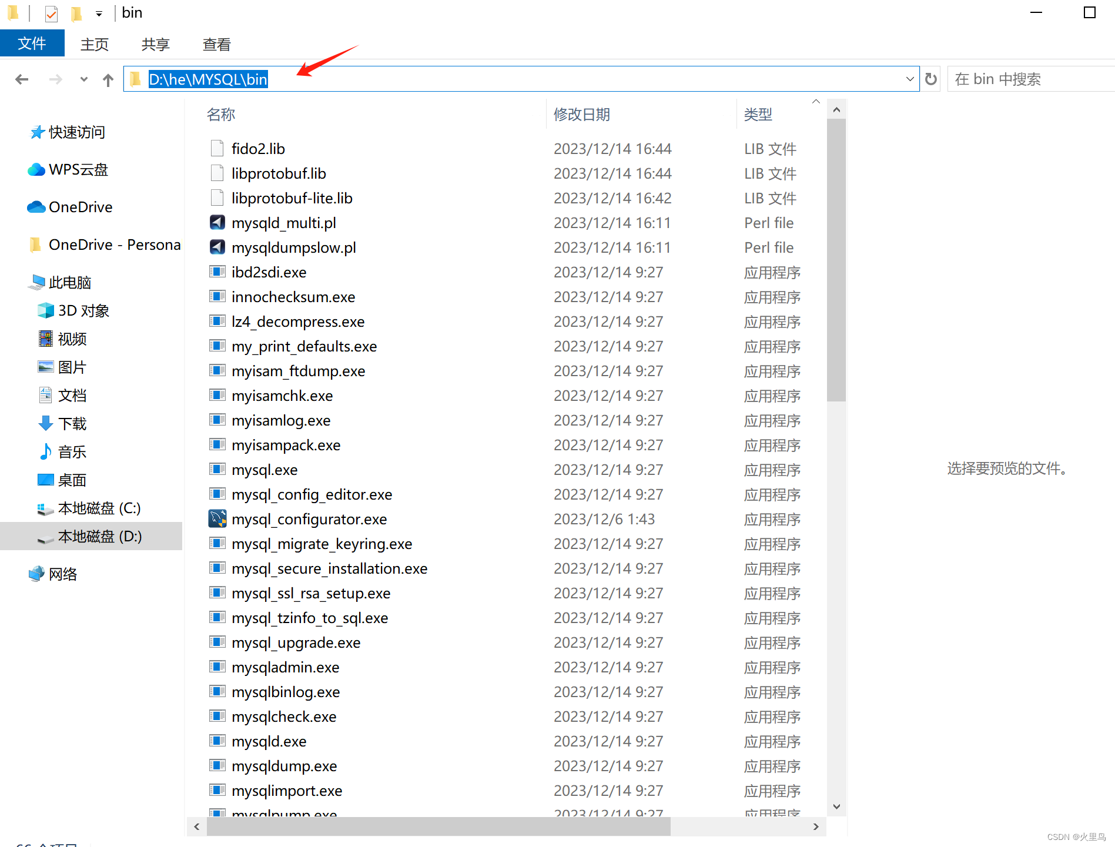This screenshot has width=1115, height=847.
Task: Open 桌面 folder in sidebar
Action: (x=63, y=480)
